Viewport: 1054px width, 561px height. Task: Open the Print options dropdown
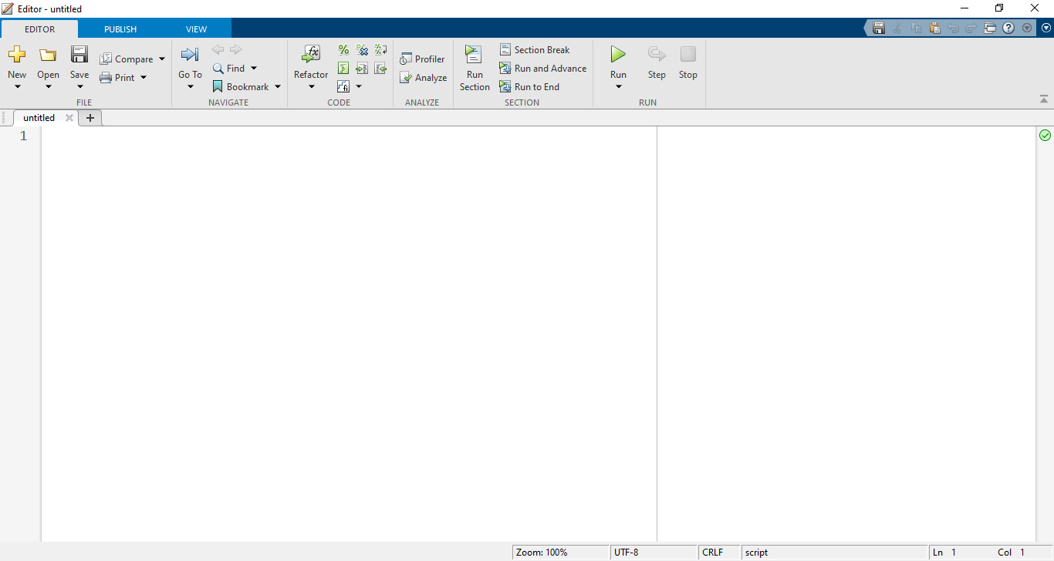pyautogui.click(x=144, y=78)
